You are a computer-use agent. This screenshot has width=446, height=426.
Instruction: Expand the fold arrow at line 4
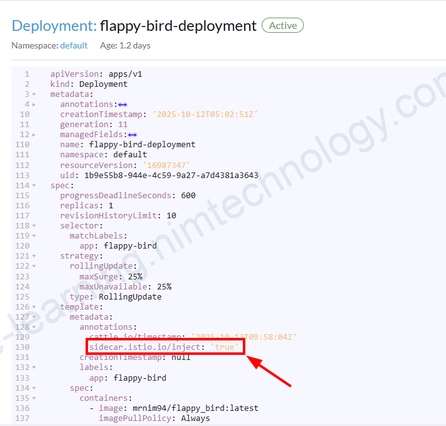click(34, 104)
